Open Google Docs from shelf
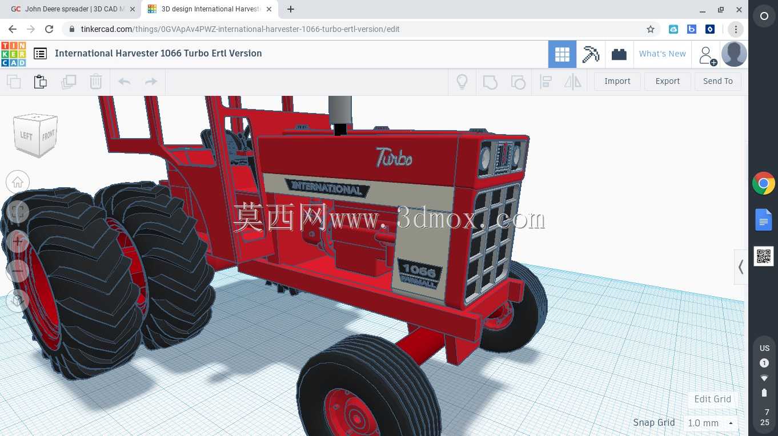Screen dimensions: 778x436 pos(764,220)
